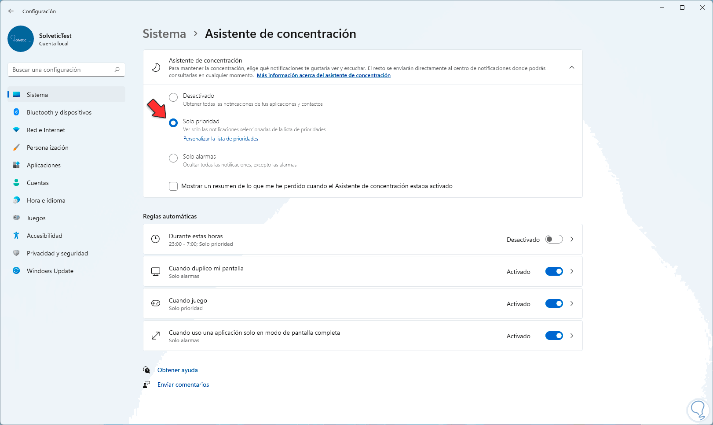Click the Accesibilidad person icon
Screen dimensions: 713x425
tap(16, 236)
